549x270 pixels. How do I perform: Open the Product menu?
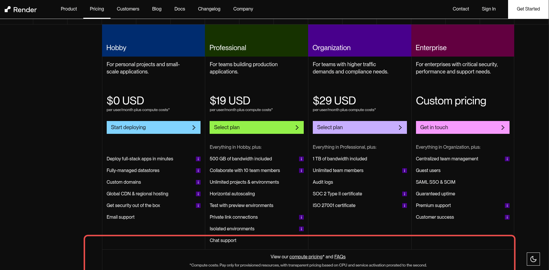69,9
